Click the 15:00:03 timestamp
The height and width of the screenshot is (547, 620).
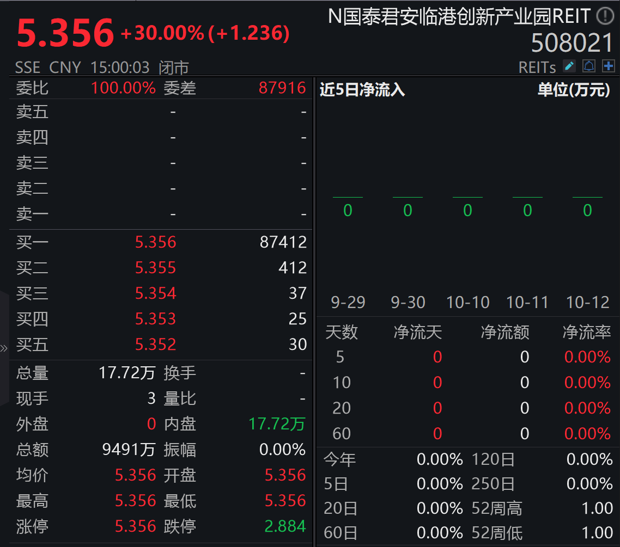tap(120, 67)
